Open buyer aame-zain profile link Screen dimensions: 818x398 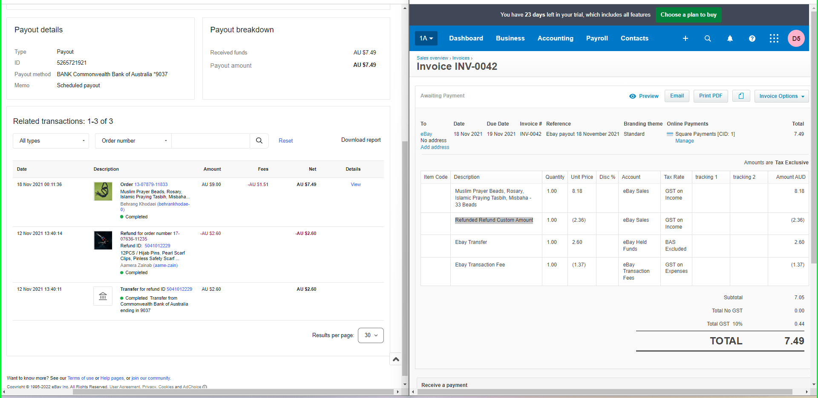(x=165, y=266)
